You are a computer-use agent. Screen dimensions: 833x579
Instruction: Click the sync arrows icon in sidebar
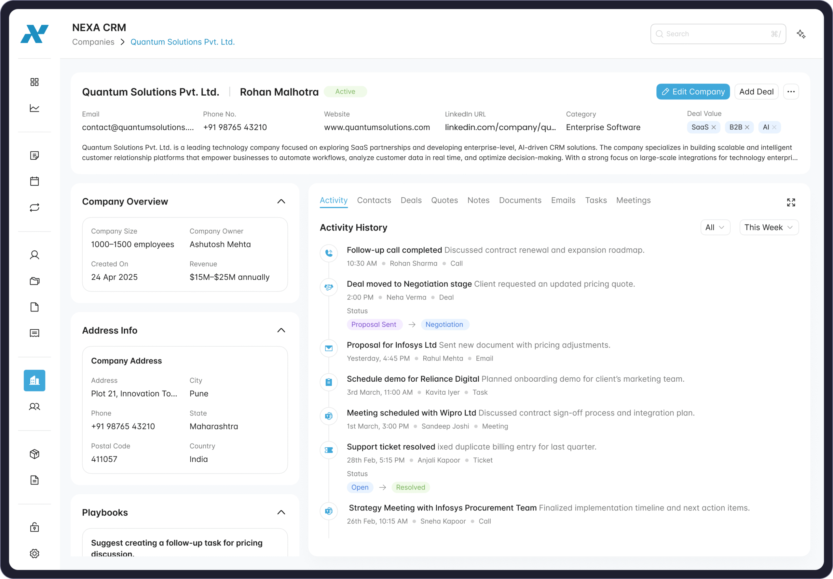[34, 207]
